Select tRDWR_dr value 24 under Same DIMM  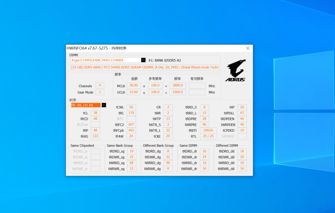[x=204, y=157]
